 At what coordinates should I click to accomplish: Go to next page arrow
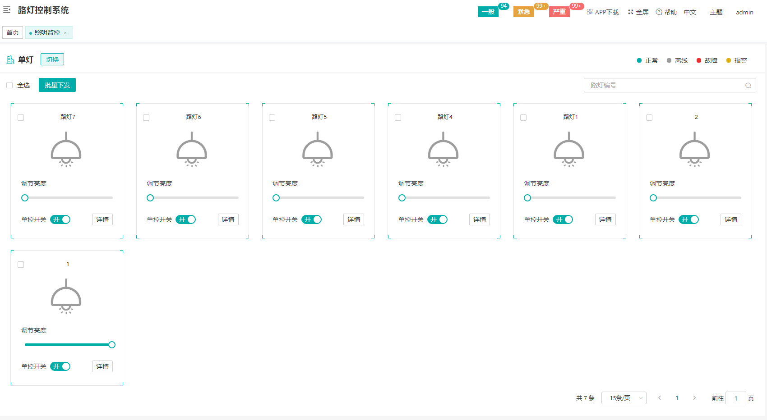coord(694,398)
